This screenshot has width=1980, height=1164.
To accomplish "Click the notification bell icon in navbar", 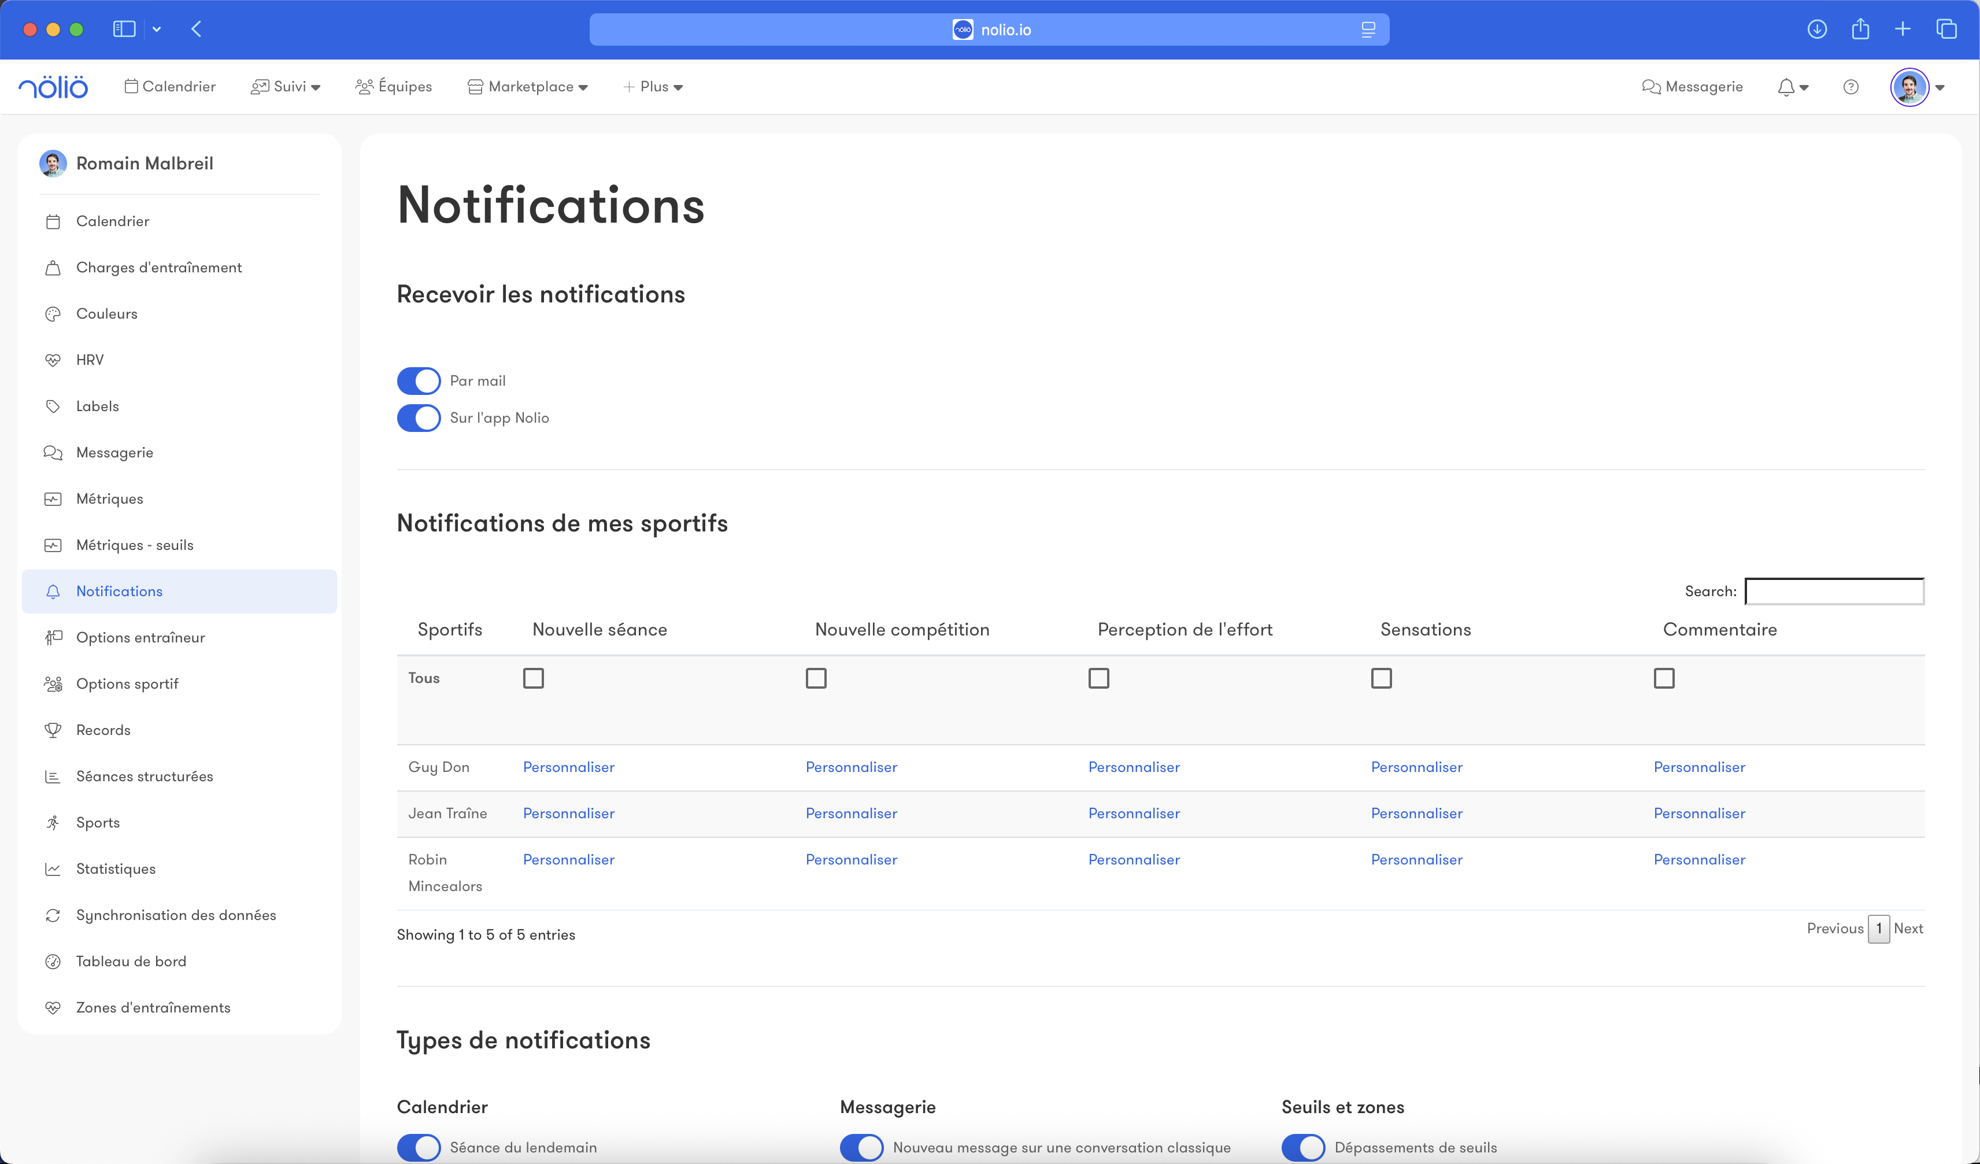I will (x=1786, y=87).
